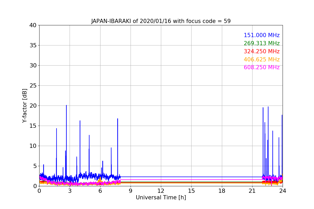Viewport: 314px width, 209px height.
Task: Click the plot title JAPAN-IBARAKI of 2020/01/16
Action: (161, 21)
